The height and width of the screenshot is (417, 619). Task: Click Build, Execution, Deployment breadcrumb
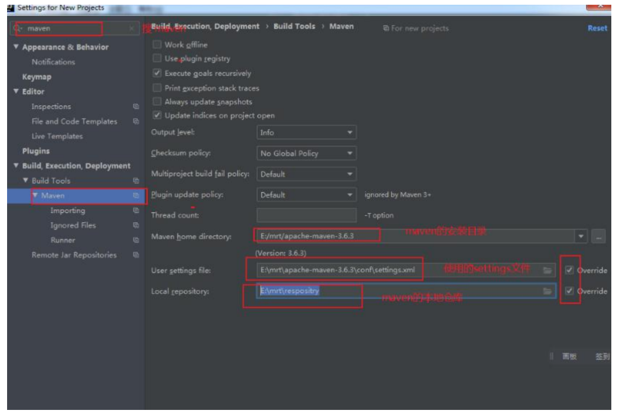pyautogui.click(x=206, y=27)
